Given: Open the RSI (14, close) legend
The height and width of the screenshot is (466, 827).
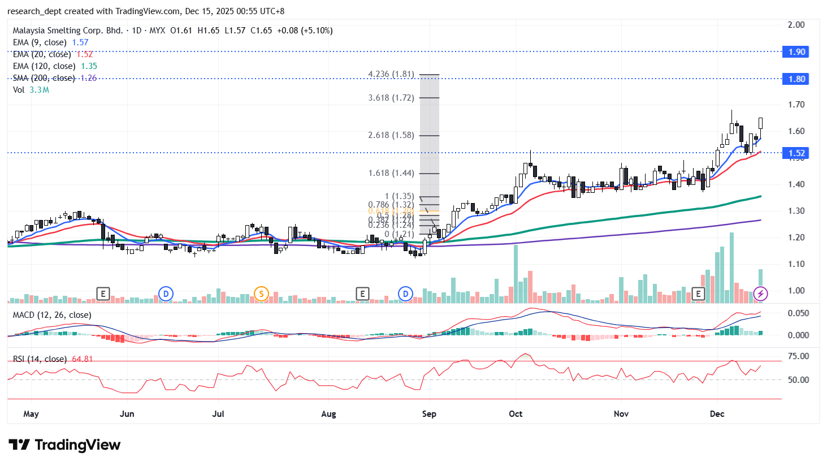Looking at the screenshot, I should point(40,359).
